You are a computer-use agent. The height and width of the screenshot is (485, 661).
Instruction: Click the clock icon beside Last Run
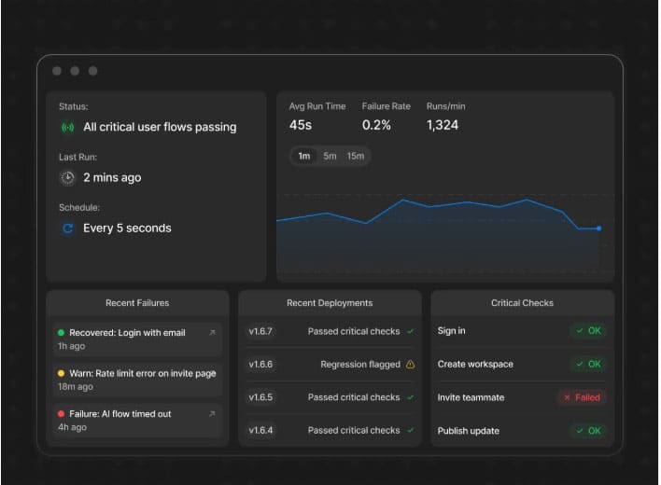67,177
